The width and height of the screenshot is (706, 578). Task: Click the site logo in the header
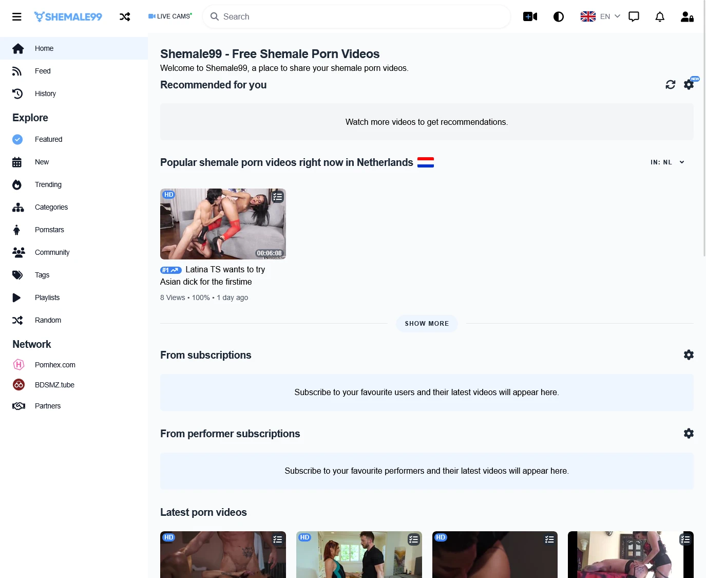pyautogui.click(x=68, y=17)
